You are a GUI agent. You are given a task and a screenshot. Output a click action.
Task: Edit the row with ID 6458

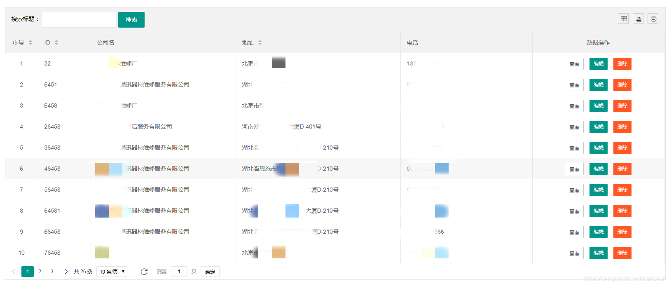point(599,106)
